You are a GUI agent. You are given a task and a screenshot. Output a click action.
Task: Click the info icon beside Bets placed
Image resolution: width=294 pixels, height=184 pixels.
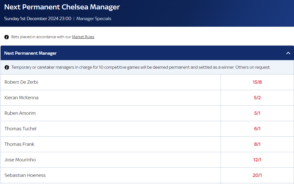coord(7,37)
